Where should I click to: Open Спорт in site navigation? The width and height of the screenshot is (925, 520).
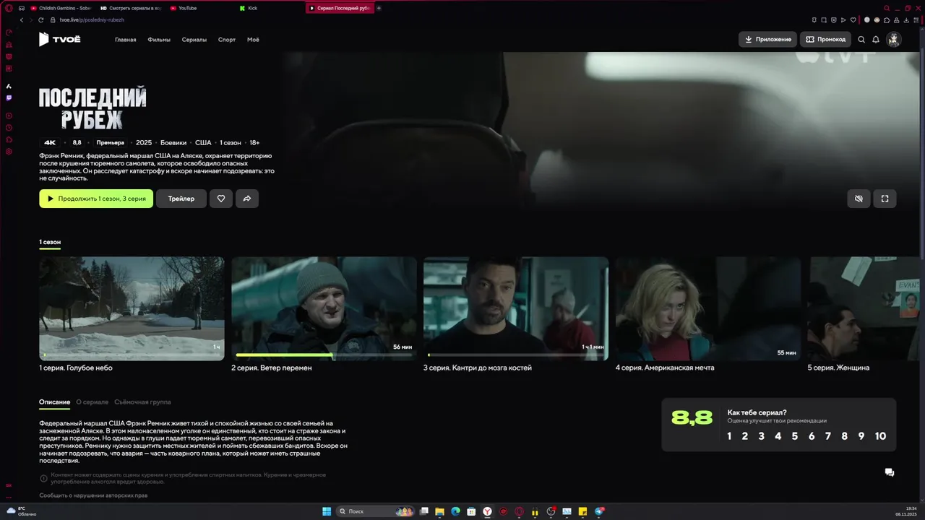point(227,40)
